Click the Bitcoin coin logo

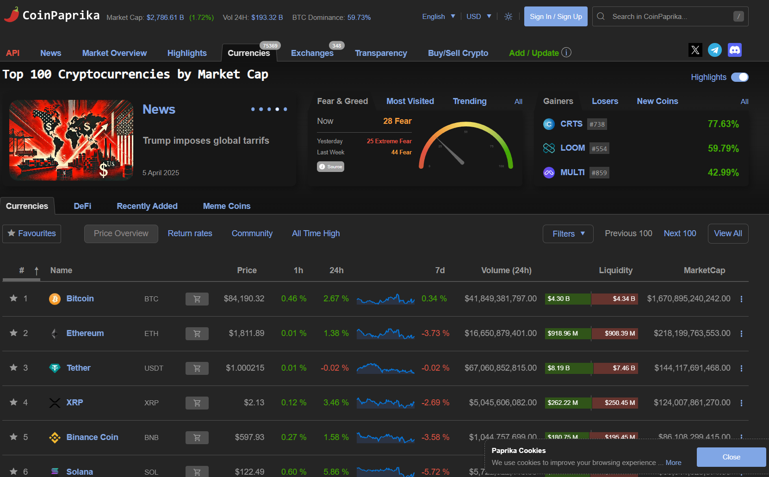(55, 299)
